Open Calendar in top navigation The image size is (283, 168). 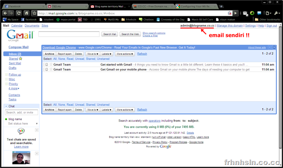coord(17,26)
